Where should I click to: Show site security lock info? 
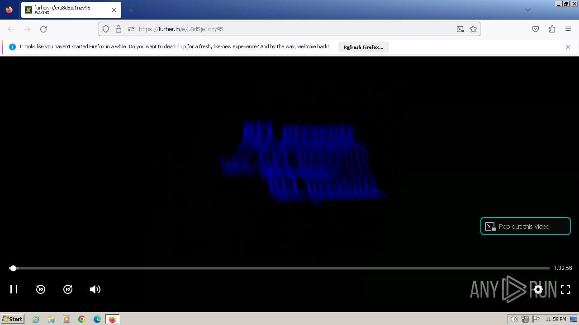tap(119, 29)
